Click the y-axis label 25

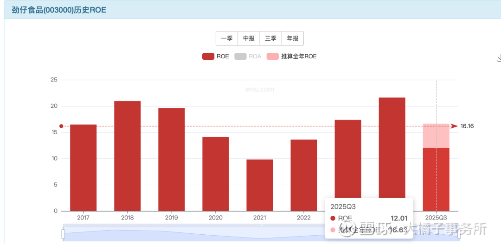point(54,80)
